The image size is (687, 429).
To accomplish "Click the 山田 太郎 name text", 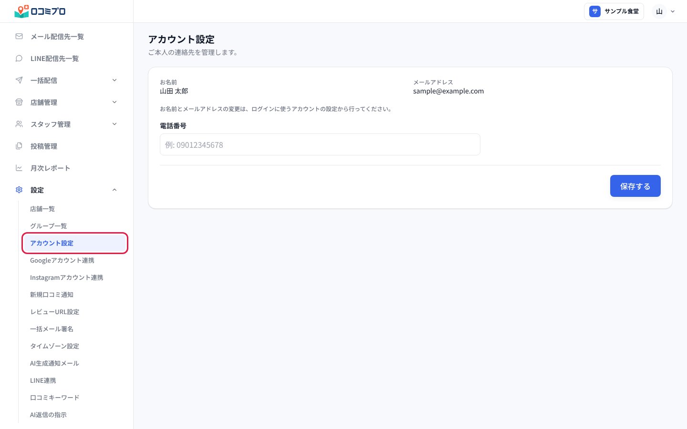I will tap(174, 91).
